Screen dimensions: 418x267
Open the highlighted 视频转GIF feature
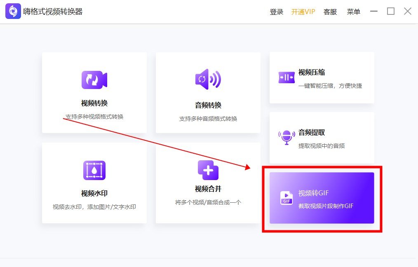[322, 198]
